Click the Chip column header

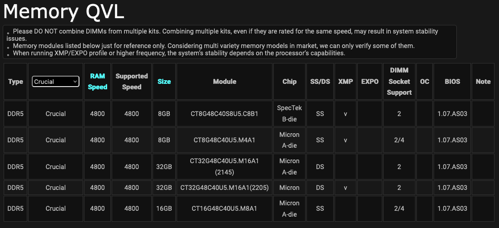tap(289, 82)
